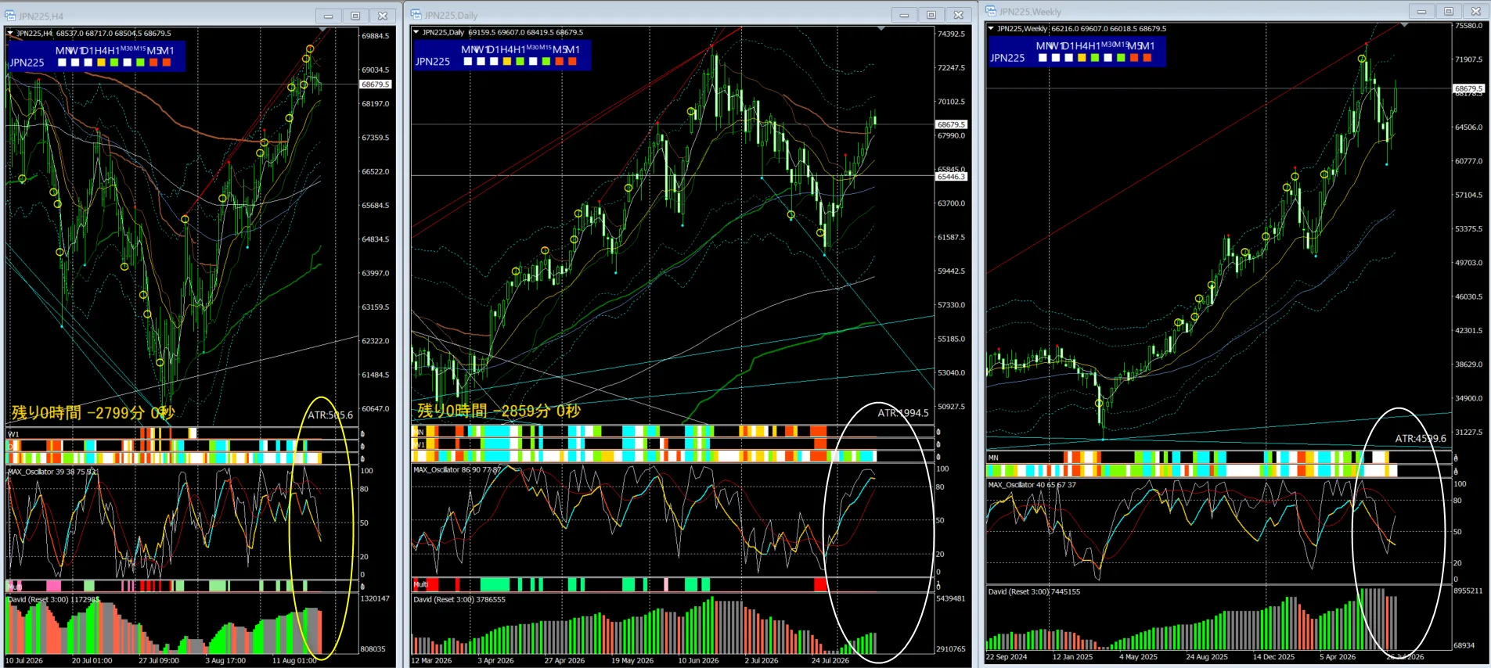
Task: Click the grey chart-shift marker atop the Weekly chart
Action: 1404,25
